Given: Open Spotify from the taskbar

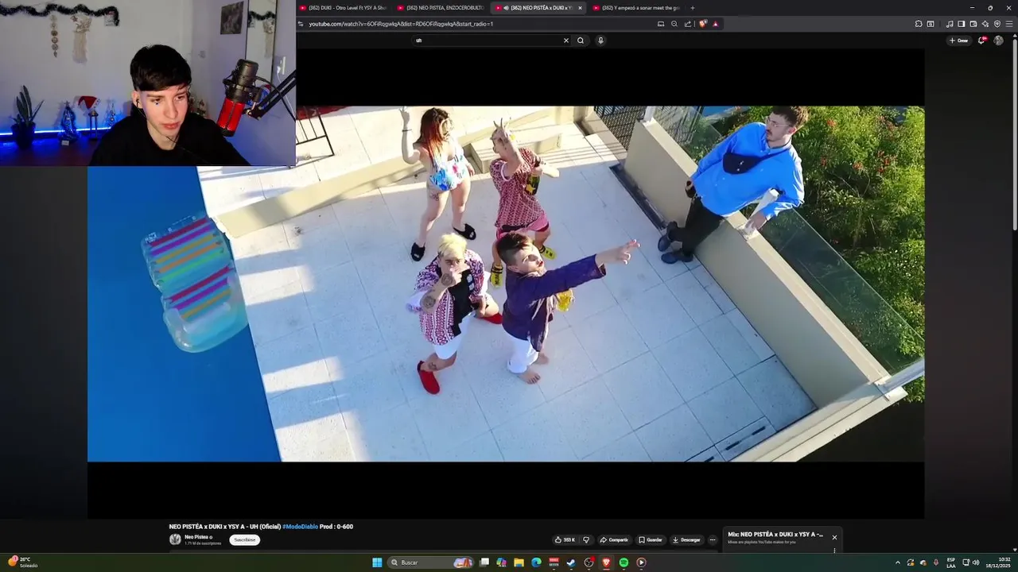Looking at the screenshot, I should click(x=624, y=562).
